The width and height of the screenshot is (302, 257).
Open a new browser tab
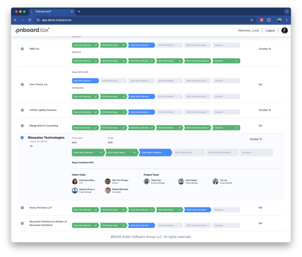click(79, 12)
